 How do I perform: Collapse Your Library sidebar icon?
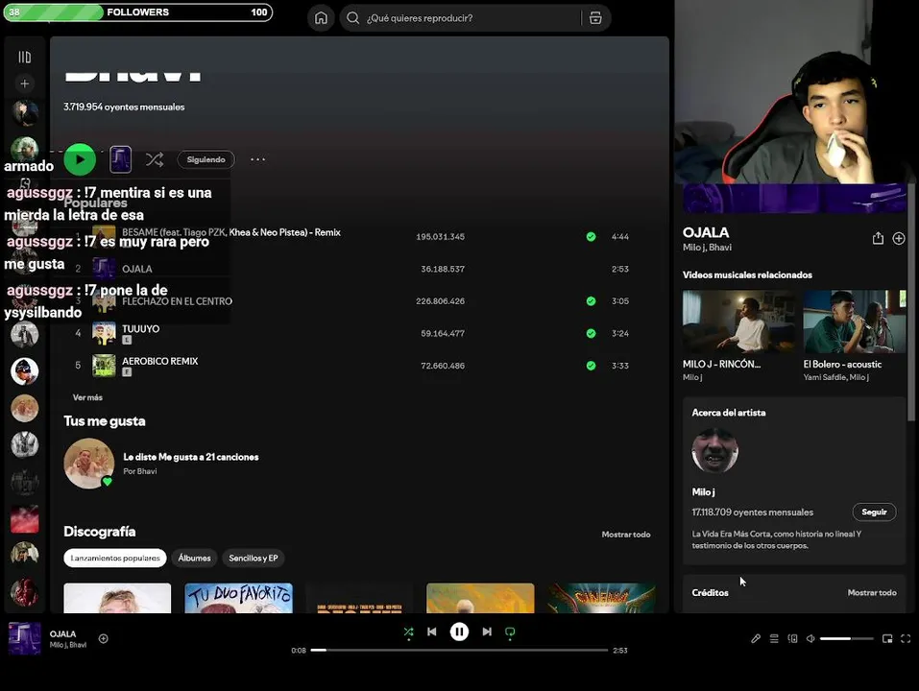[x=25, y=57]
